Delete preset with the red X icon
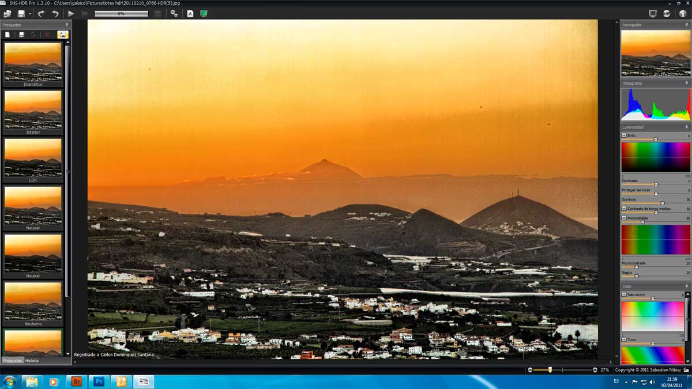 coord(47,35)
